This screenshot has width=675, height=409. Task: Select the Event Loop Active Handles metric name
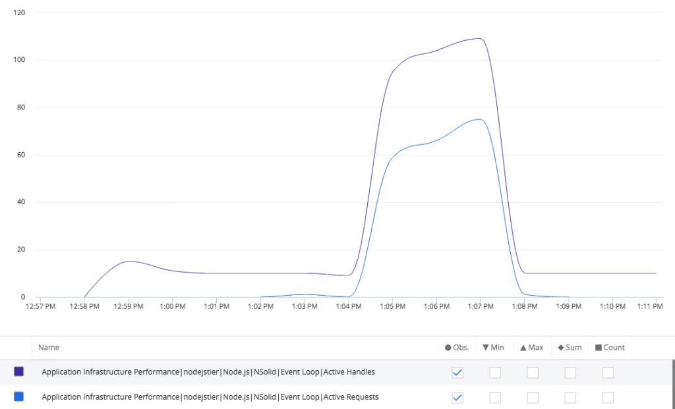click(x=208, y=372)
